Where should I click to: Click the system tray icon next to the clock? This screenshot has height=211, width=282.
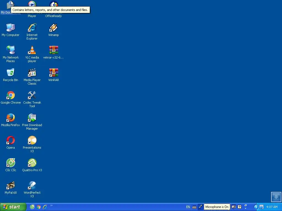point(262,207)
